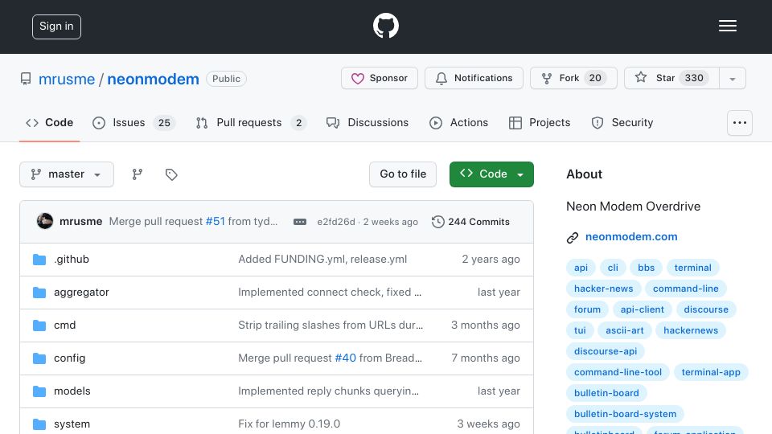Open 'Implemented connect check' commit message
Viewport: 772px width, 434px height.
(330, 293)
